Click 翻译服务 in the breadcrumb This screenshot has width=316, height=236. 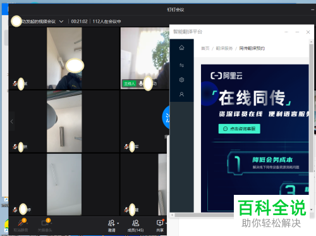tap(224, 49)
